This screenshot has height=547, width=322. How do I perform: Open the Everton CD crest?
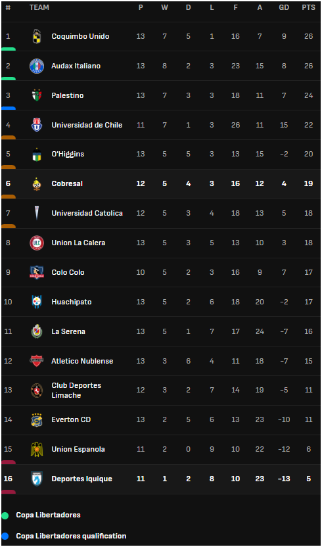[x=37, y=419]
